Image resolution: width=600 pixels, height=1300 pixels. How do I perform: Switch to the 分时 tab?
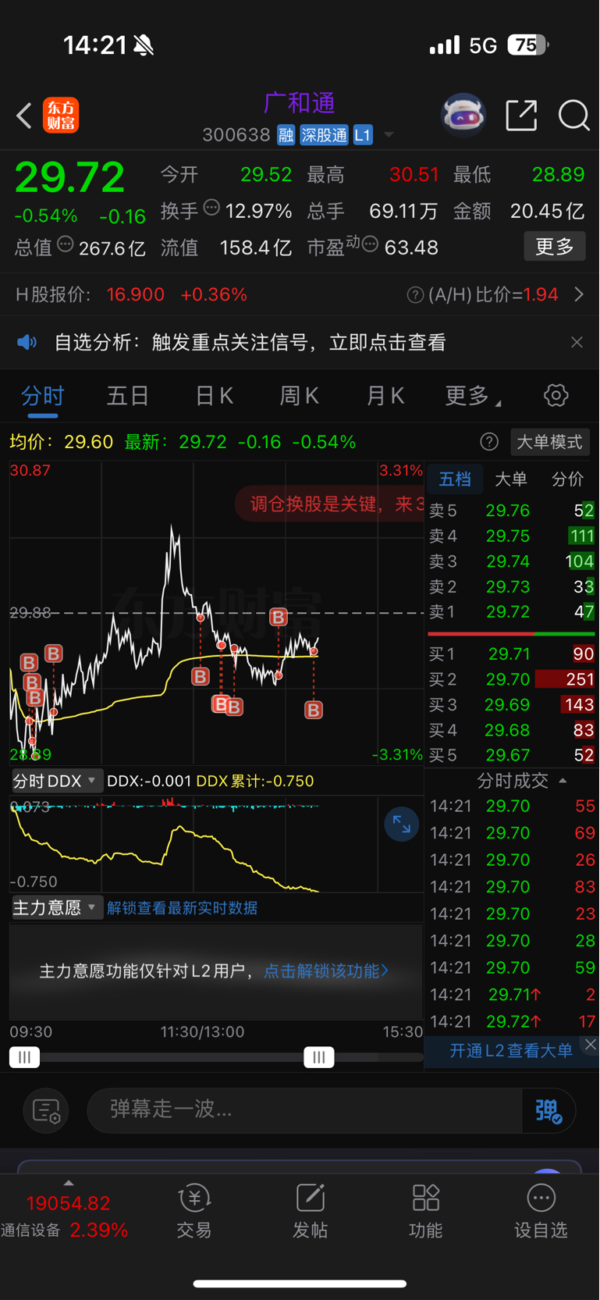tap(43, 396)
